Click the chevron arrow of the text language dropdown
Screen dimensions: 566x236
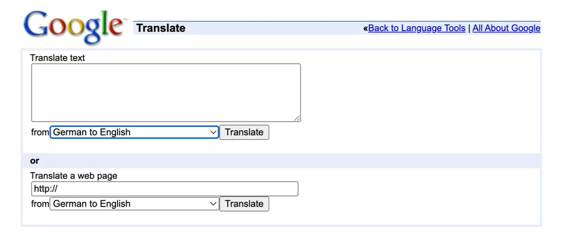[x=213, y=132]
